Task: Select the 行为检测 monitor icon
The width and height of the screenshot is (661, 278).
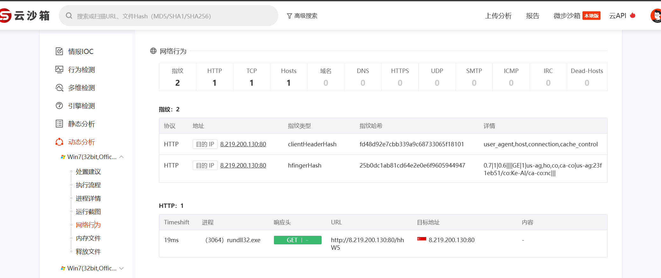Action: pos(59,69)
